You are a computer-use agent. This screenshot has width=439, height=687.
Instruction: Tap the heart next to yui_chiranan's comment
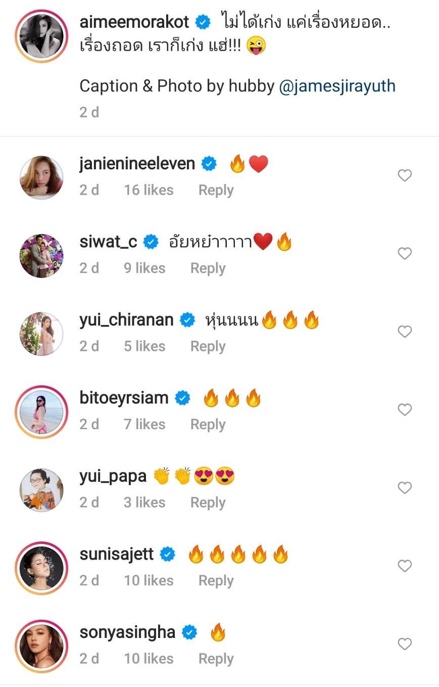pos(405,332)
